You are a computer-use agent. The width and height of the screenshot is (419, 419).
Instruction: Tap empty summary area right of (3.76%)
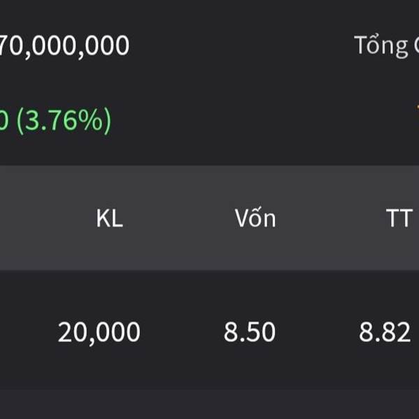pyautogui.click(x=263, y=121)
